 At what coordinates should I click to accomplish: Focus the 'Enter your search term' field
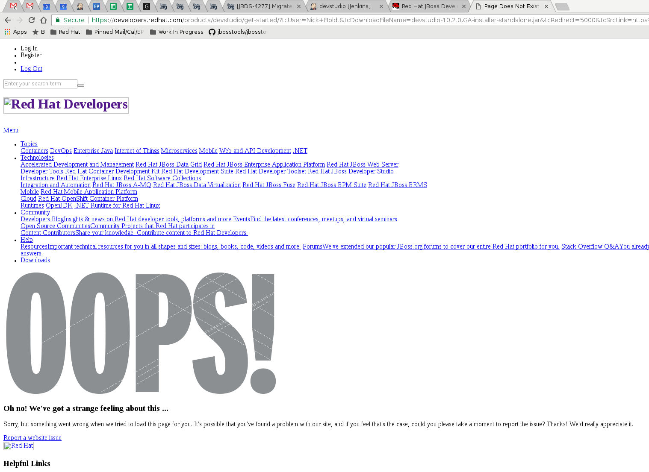click(40, 84)
